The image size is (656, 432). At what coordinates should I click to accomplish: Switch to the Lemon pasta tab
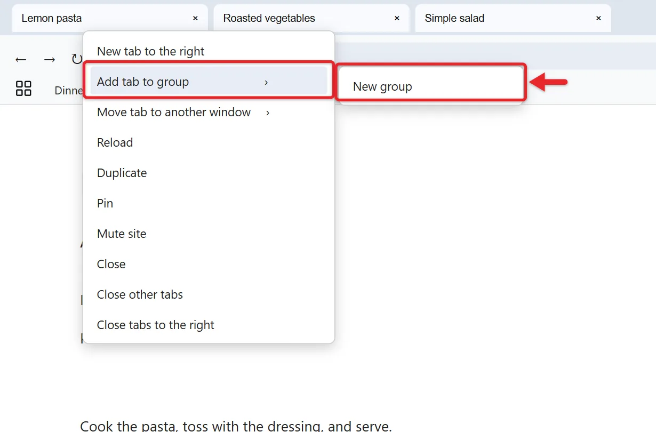click(110, 18)
